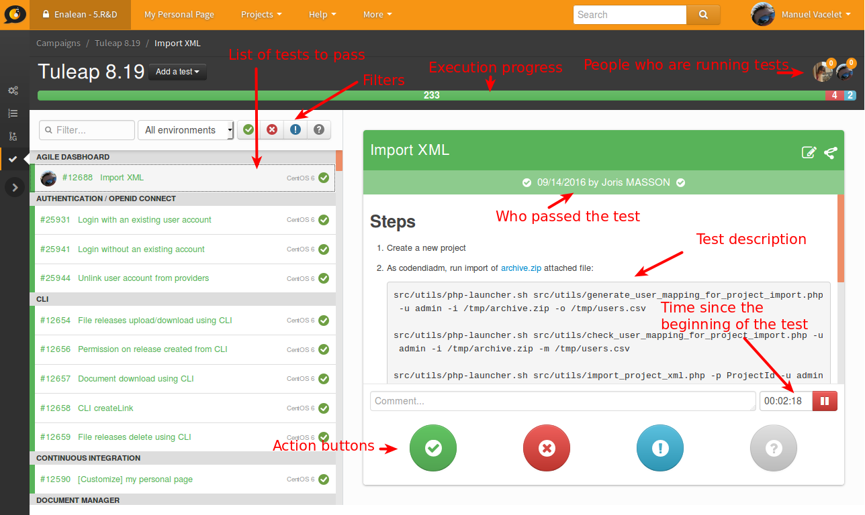865x515 pixels.
Task: Click first tester avatar in header
Action: [823, 71]
